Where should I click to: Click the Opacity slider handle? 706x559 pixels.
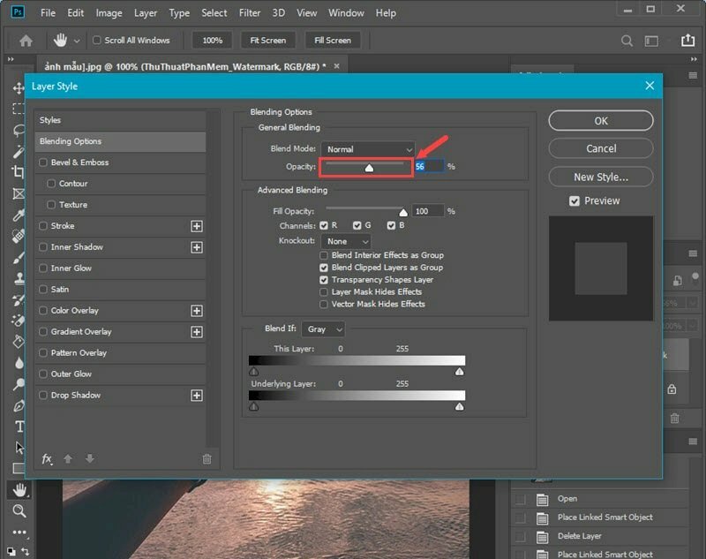click(369, 167)
